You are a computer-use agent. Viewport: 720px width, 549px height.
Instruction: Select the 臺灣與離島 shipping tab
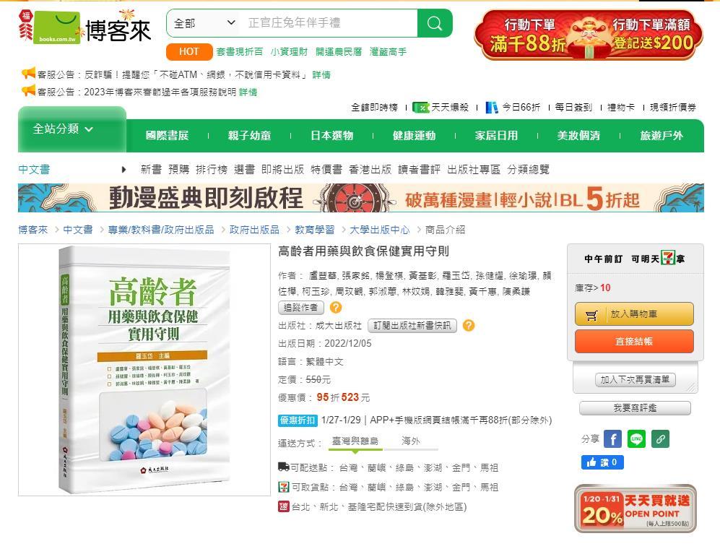[x=355, y=441]
